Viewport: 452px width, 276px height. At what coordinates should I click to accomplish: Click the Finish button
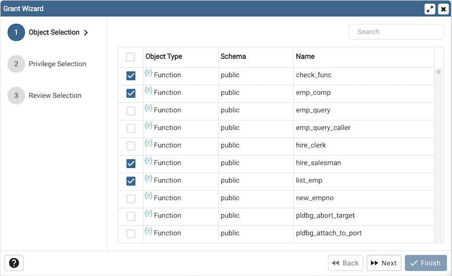pyautogui.click(x=426, y=263)
